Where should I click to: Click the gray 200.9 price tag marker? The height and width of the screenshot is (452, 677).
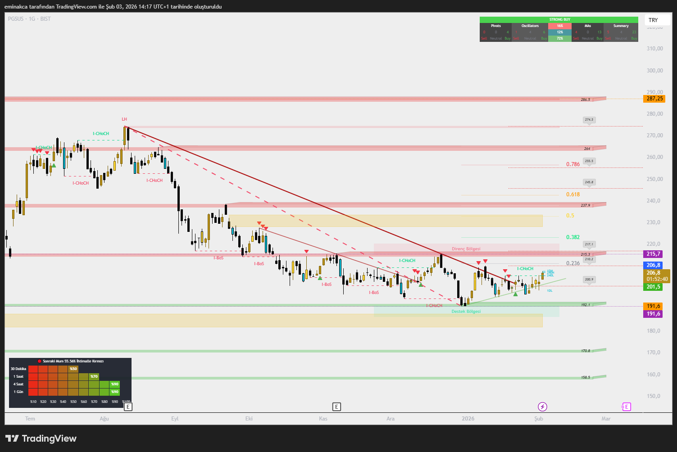click(589, 280)
